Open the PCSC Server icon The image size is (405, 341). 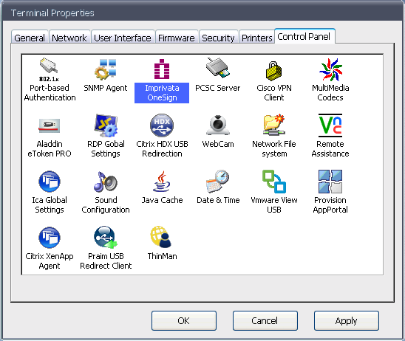(218, 68)
